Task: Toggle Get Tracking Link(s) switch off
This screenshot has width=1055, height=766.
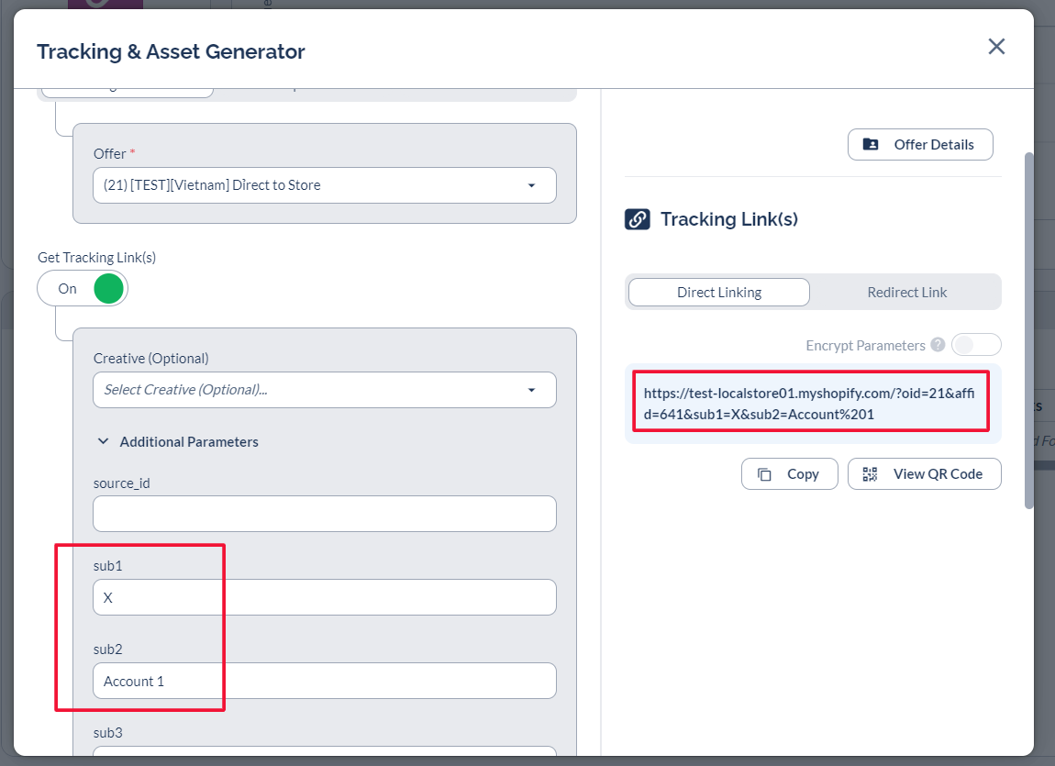Action: point(83,288)
